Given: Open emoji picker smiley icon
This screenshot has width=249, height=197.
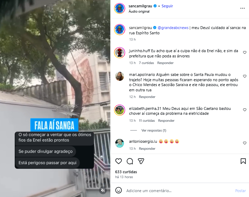Looking at the screenshot, I should [118, 190].
